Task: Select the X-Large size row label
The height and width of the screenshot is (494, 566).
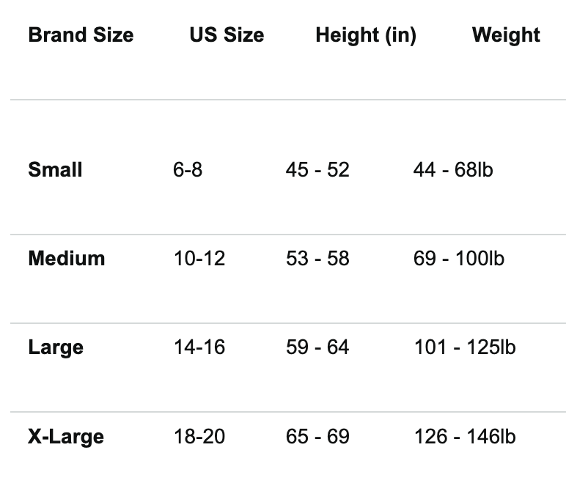Action: click(x=66, y=437)
